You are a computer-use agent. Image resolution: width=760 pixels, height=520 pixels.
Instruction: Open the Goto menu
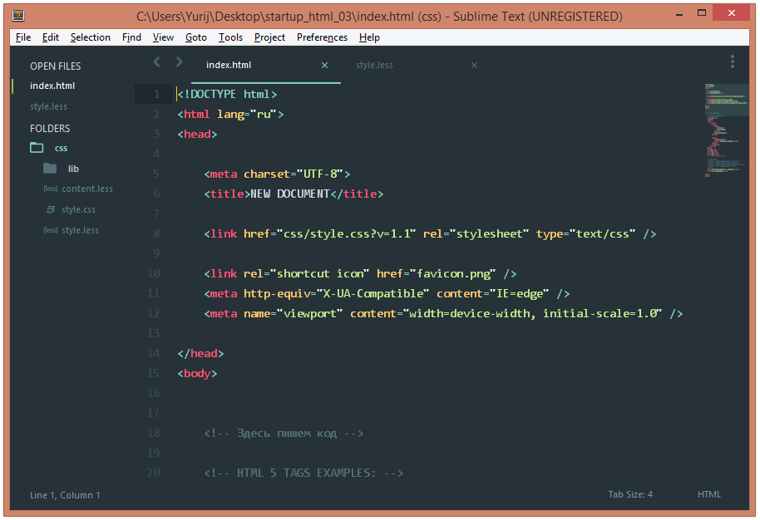click(195, 37)
